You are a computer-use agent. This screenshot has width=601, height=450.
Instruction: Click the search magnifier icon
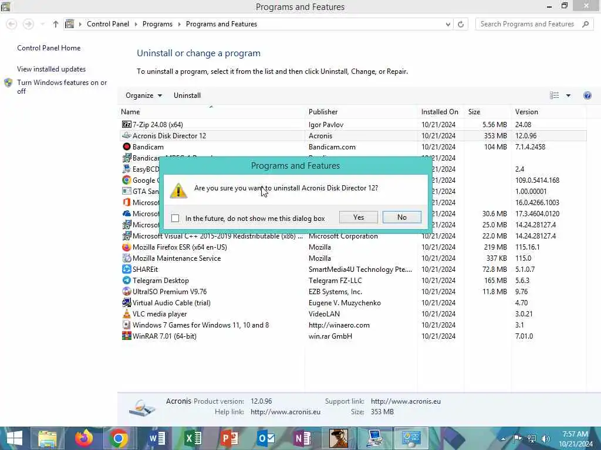point(585,24)
